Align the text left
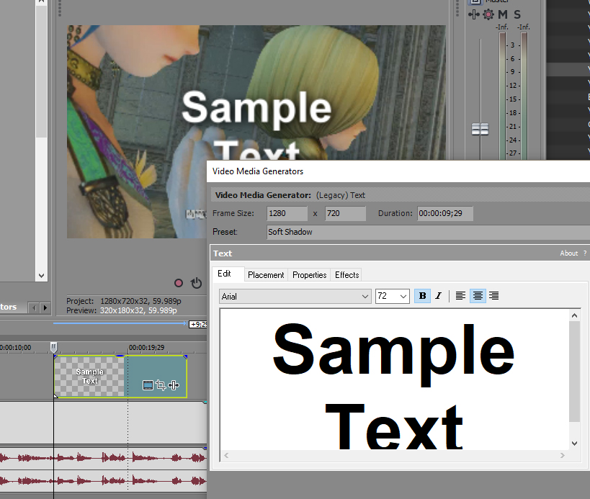The height and width of the screenshot is (499, 590). point(460,296)
